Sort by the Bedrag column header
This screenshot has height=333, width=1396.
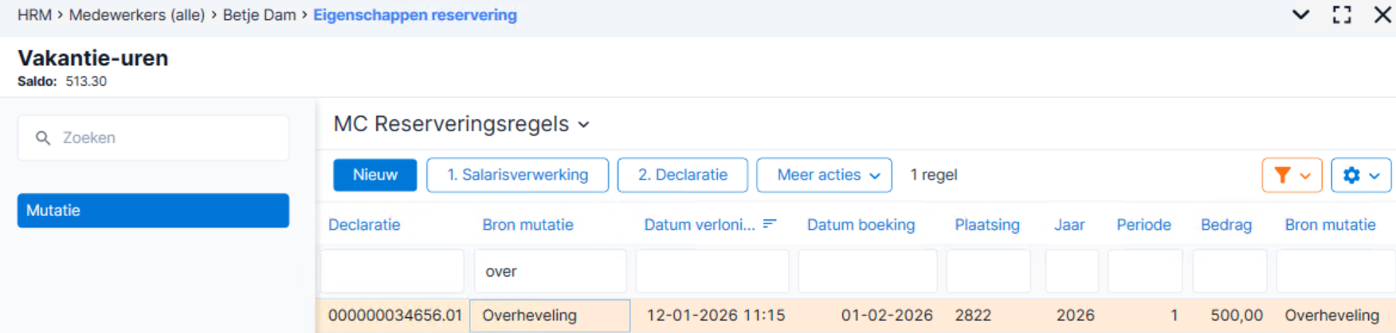[1226, 225]
